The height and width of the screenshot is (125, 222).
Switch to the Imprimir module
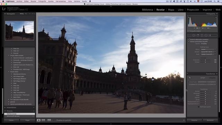click(x=207, y=10)
